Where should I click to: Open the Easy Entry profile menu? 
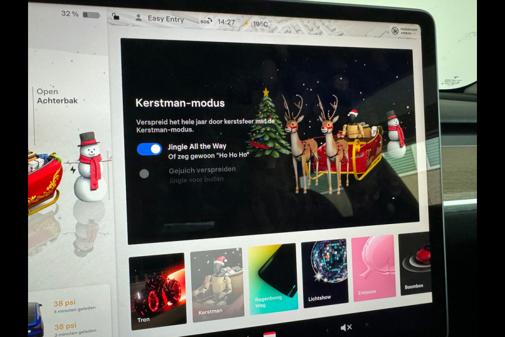point(166,19)
